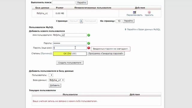Click the Пользователи MySQL heading
Image resolution: width=192 pixels, height=108 pixels.
[41, 27]
